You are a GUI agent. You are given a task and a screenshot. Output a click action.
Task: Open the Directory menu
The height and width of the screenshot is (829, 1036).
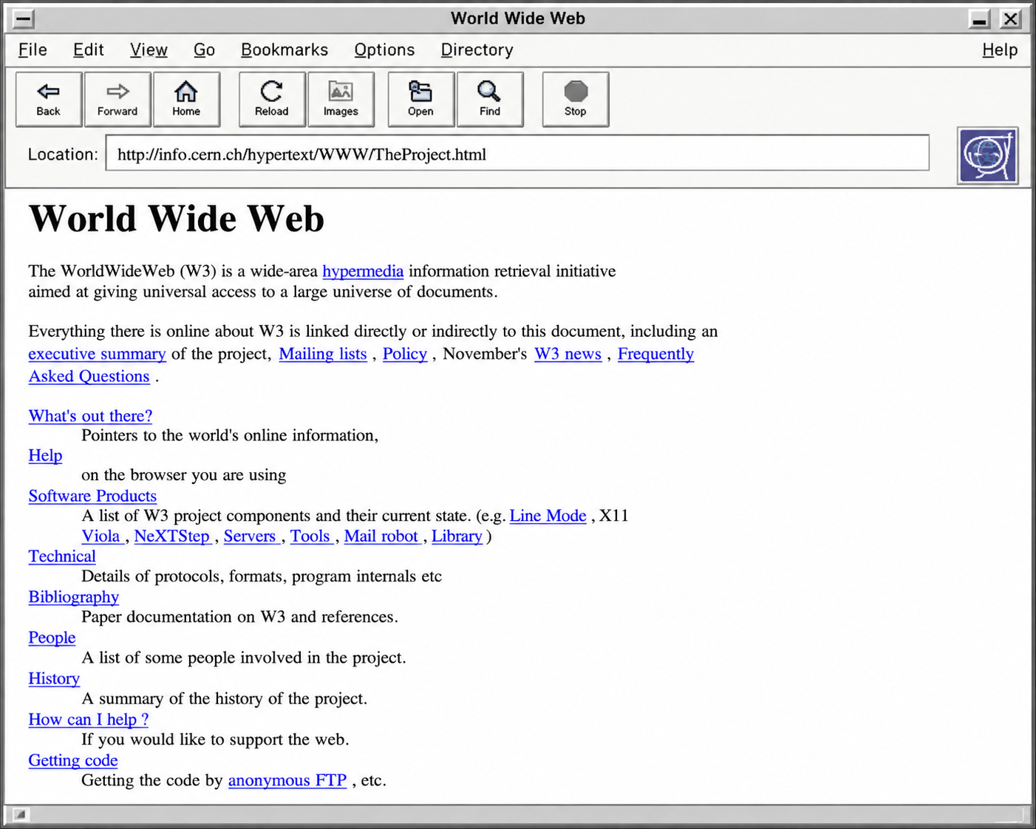(477, 50)
